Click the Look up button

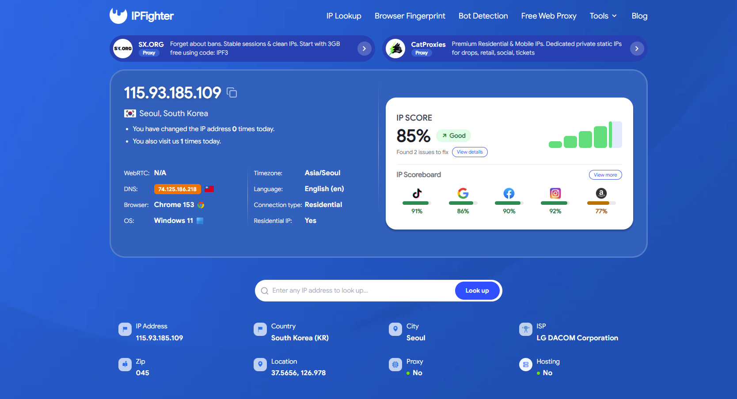(477, 291)
